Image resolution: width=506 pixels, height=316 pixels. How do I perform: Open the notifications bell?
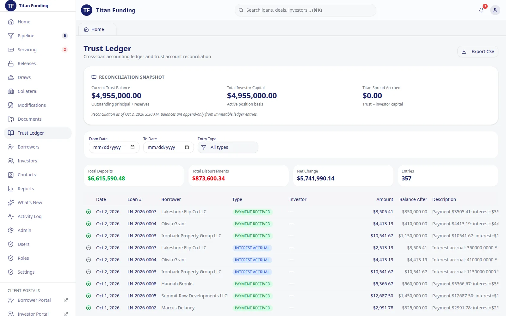pos(481,10)
